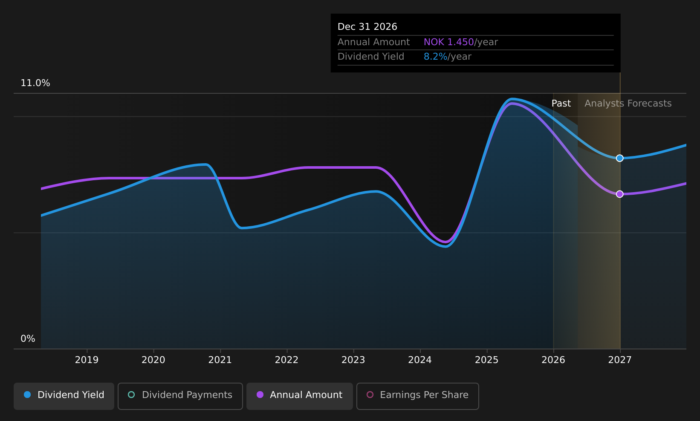Toggle the Annual Amount series
Screen dimensions: 700x421
[300, 396]
